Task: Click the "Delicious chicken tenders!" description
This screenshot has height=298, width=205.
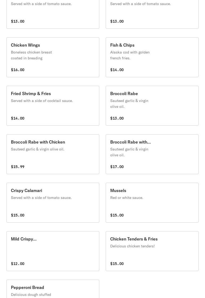Action: [x=132, y=246]
